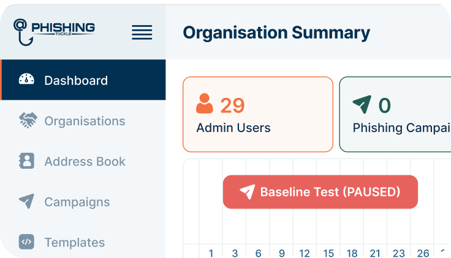Click day 18 on the timeline axis
Image resolution: width=451 pixels, height=258 pixels.
coord(352,253)
